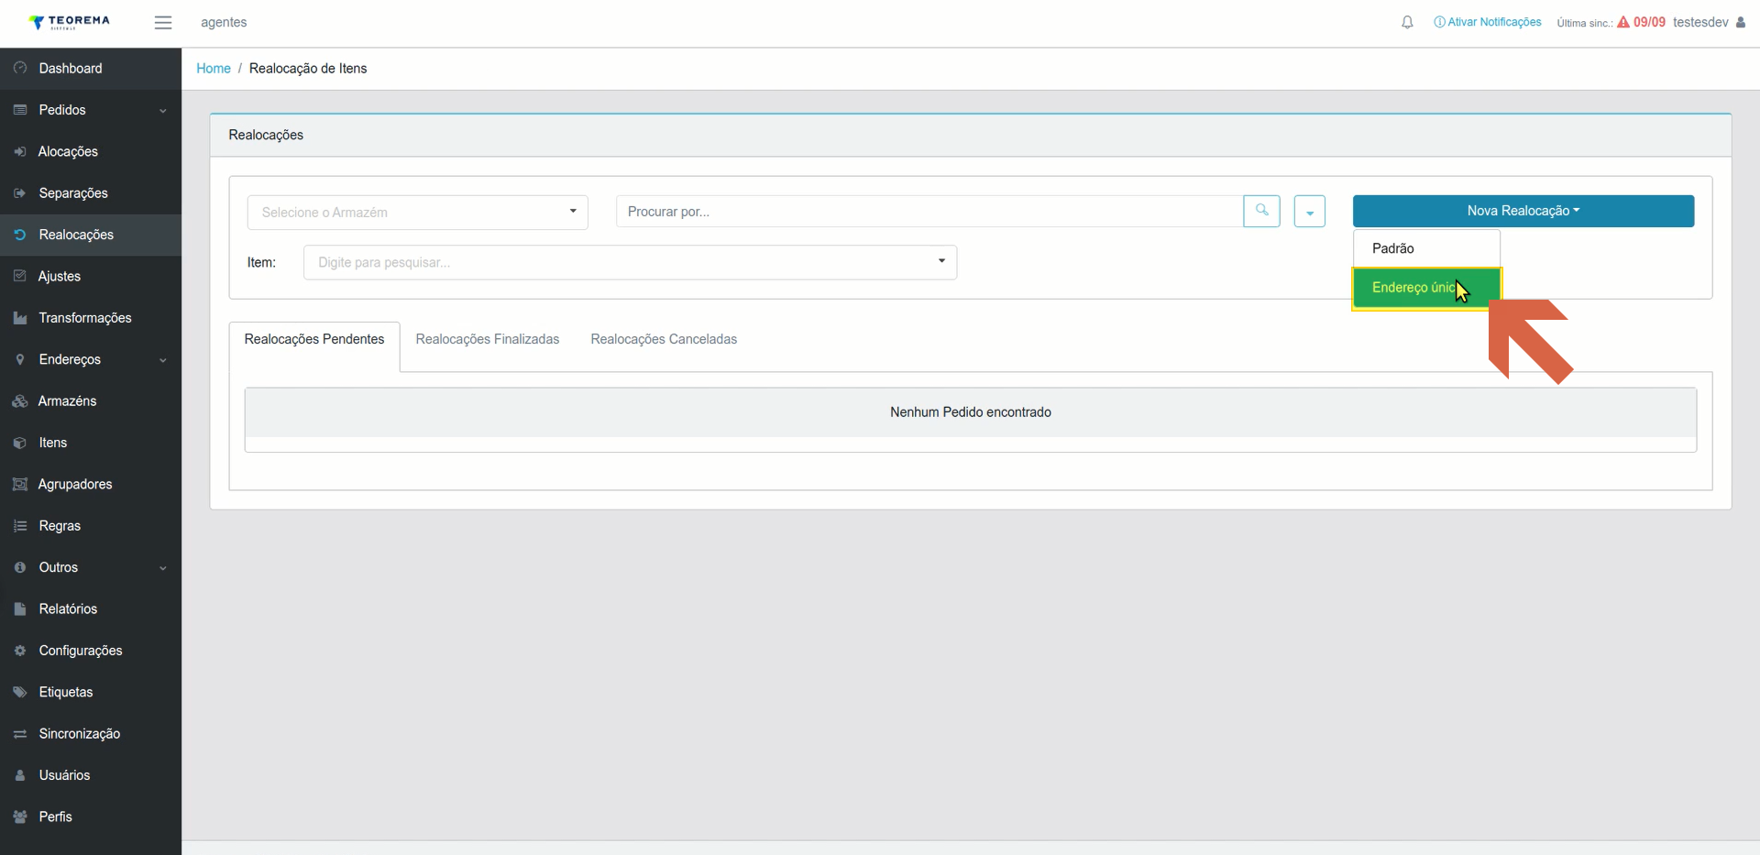Click the Ajustes sidebar icon

click(20, 276)
